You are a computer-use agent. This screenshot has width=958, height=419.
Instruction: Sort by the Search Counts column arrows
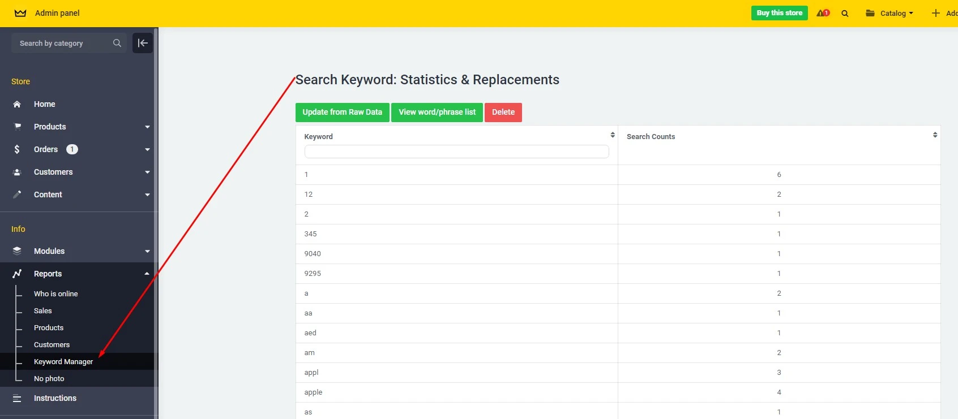[935, 135]
